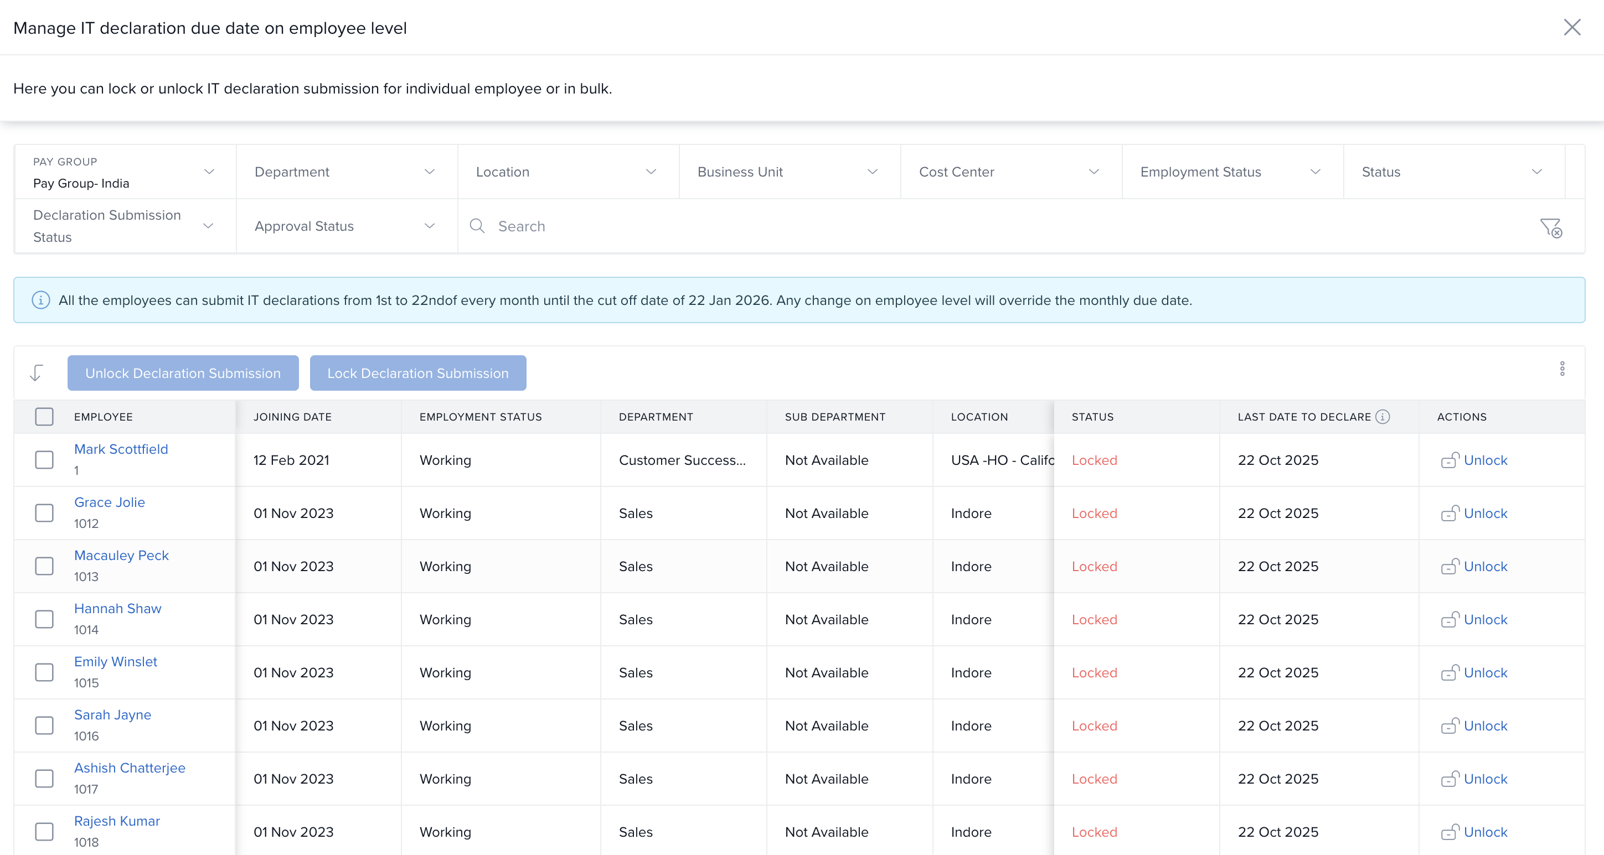The image size is (1604, 855).
Task: Close the Manage IT declaration dialog
Action: tap(1572, 27)
